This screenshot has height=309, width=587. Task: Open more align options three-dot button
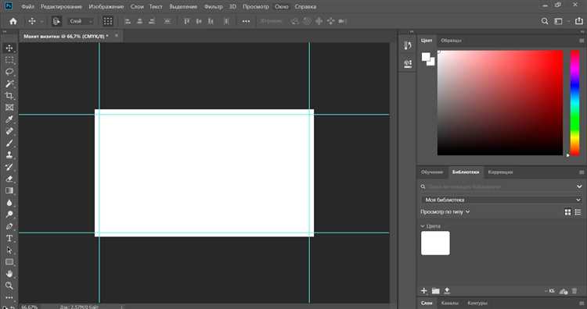pos(246,21)
